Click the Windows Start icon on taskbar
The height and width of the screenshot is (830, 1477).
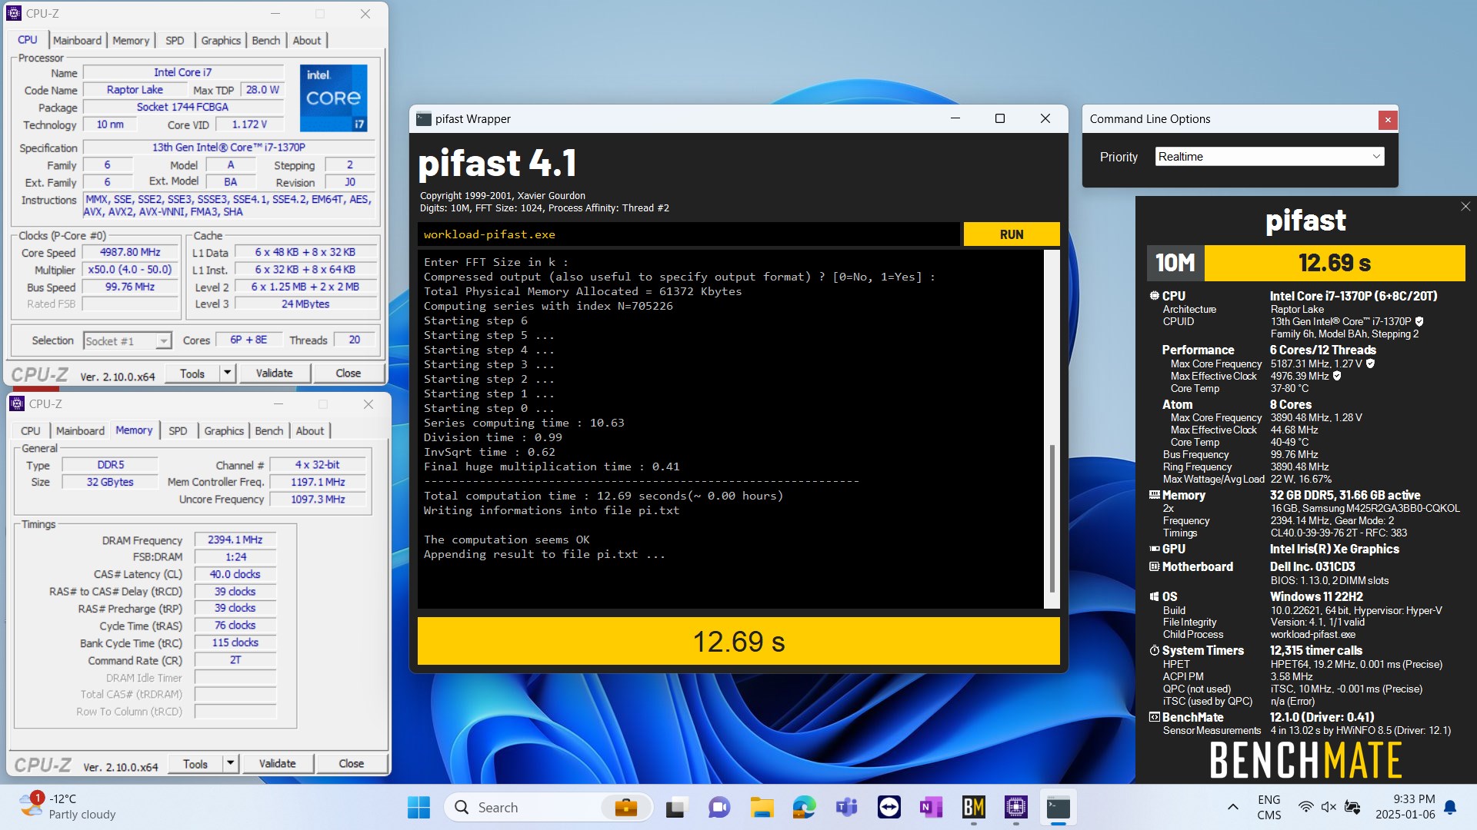[x=418, y=807]
